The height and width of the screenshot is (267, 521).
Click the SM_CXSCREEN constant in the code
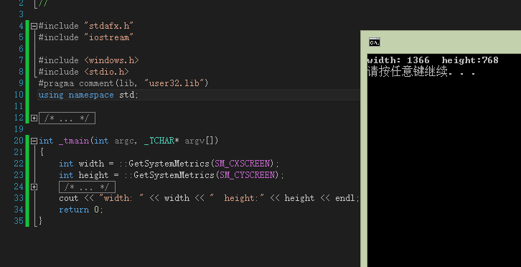click(x=243, y=164)
